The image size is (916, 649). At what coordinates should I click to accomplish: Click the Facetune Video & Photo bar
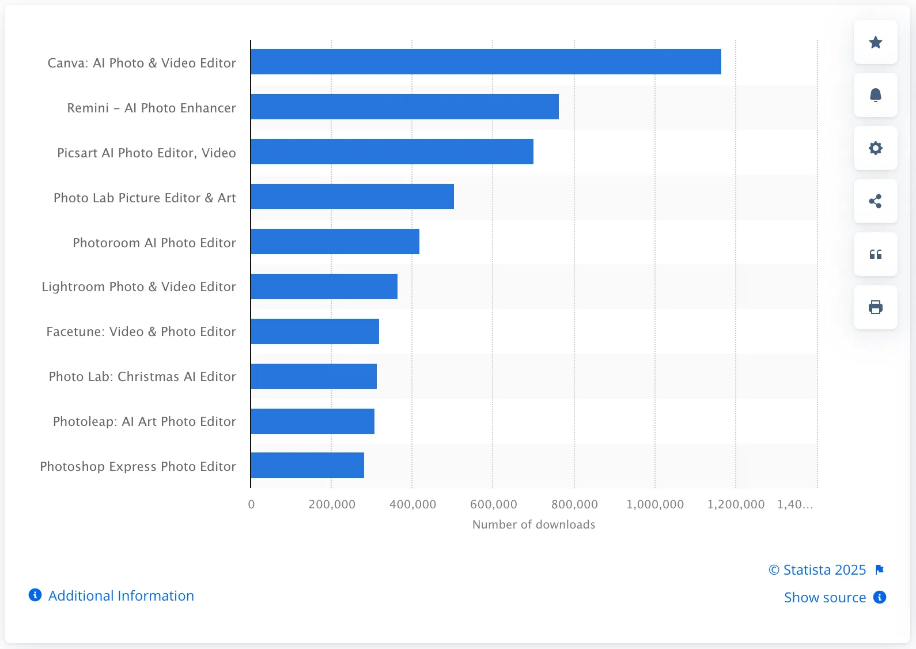click(315, 331)
